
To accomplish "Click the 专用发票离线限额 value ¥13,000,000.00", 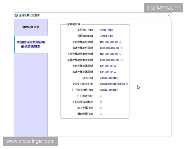I will coord(111,42).
